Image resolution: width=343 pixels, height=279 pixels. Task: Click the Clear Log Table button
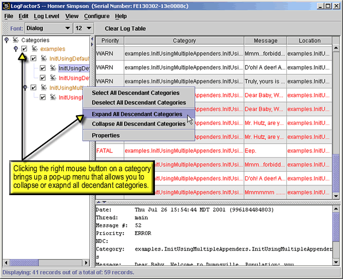click(125, 28)
